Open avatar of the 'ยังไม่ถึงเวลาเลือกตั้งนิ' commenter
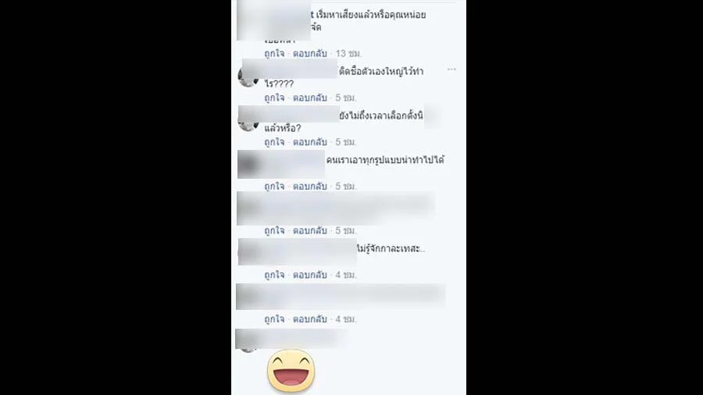This screenshot has width=703, height=395. tap(248, 121)
